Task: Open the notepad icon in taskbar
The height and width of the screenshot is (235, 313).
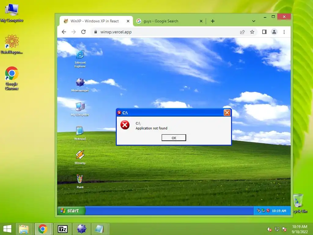Action: point(100,229)
